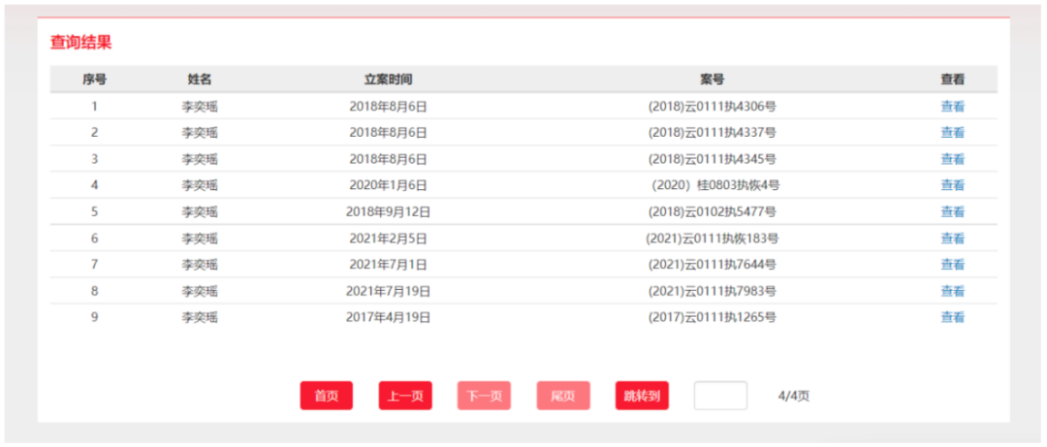Viewport: 1047px width, 447px height.
Task: Click the 尾页 last page button
Action: (563, 396)
